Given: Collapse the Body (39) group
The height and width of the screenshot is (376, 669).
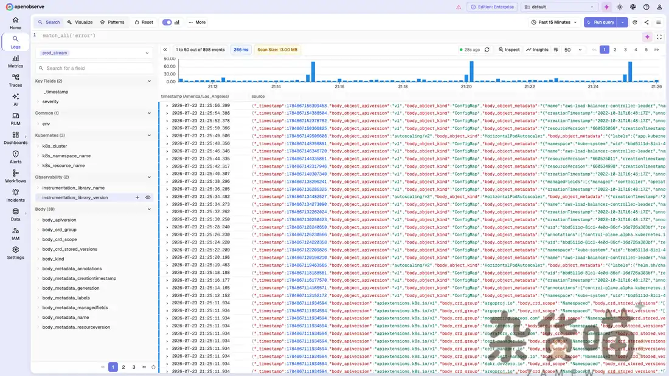Looking at the screenshot, I should coord(149,210).
